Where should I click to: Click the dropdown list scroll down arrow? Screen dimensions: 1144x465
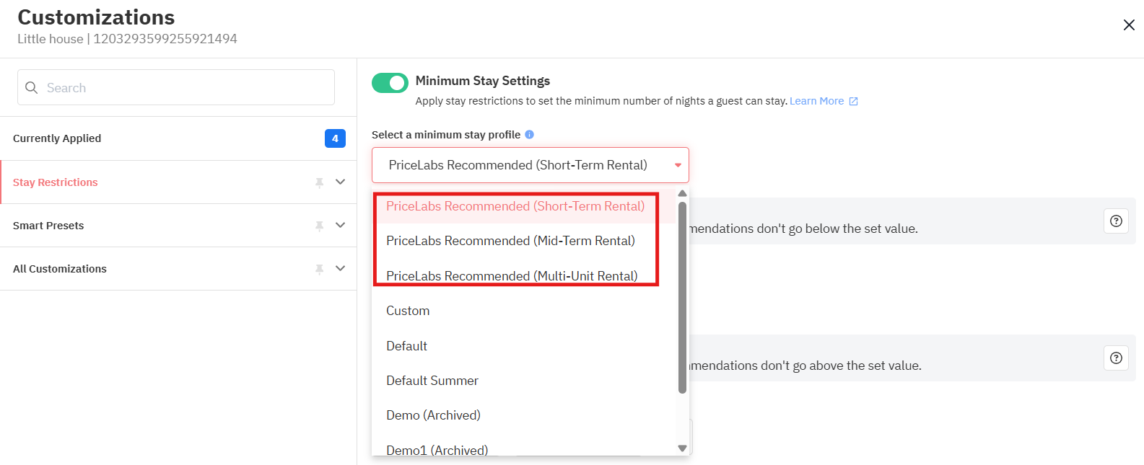coord(682,448)
